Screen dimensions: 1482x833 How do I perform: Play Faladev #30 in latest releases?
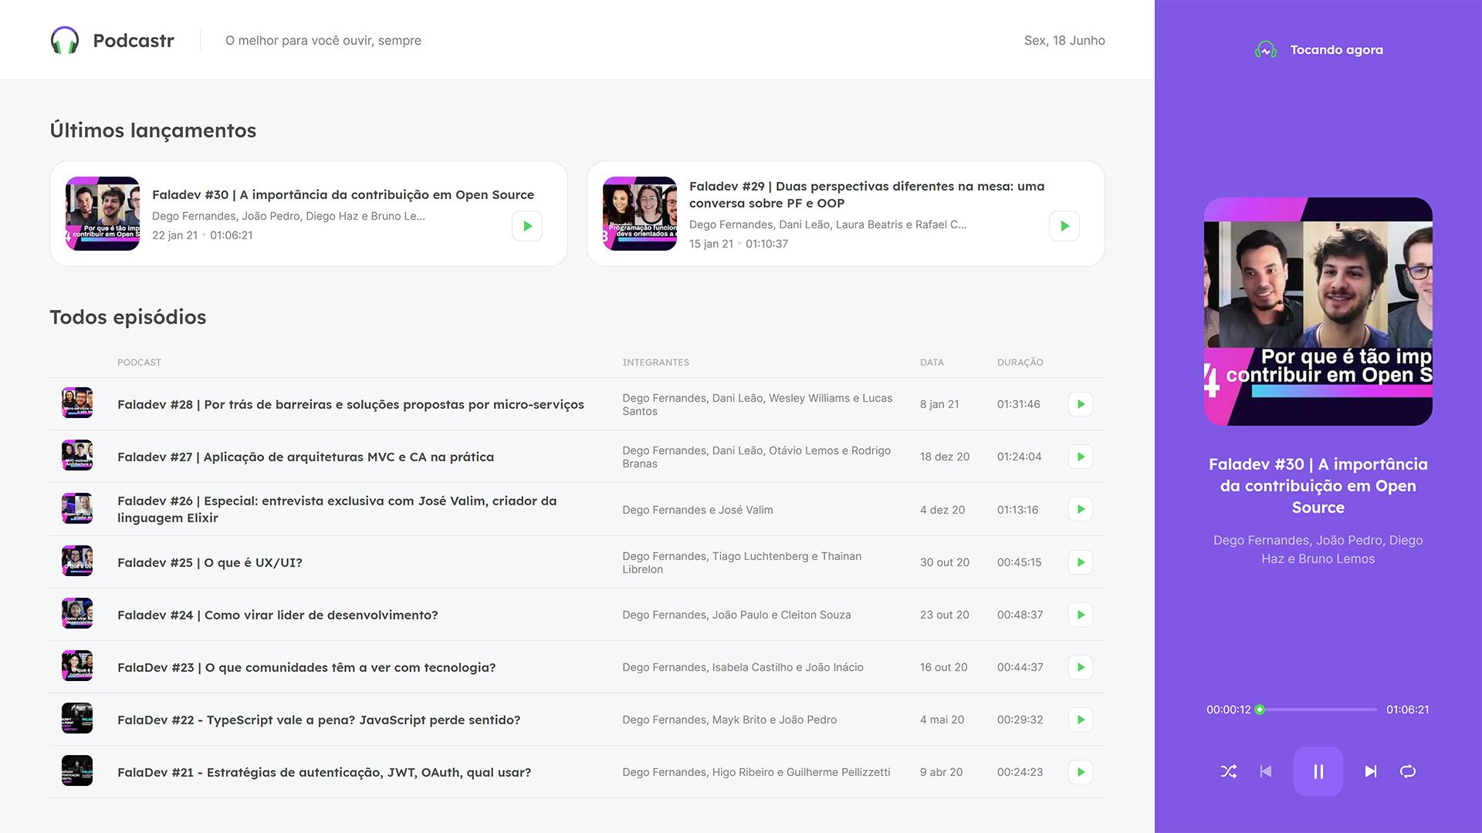[x=527, y=226]
